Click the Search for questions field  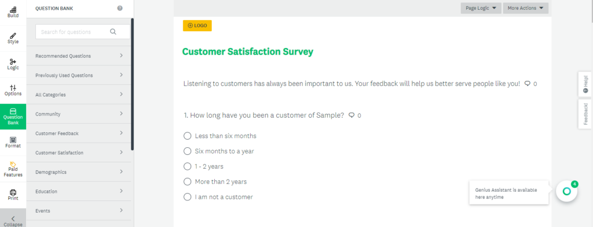tap(82, 32)
